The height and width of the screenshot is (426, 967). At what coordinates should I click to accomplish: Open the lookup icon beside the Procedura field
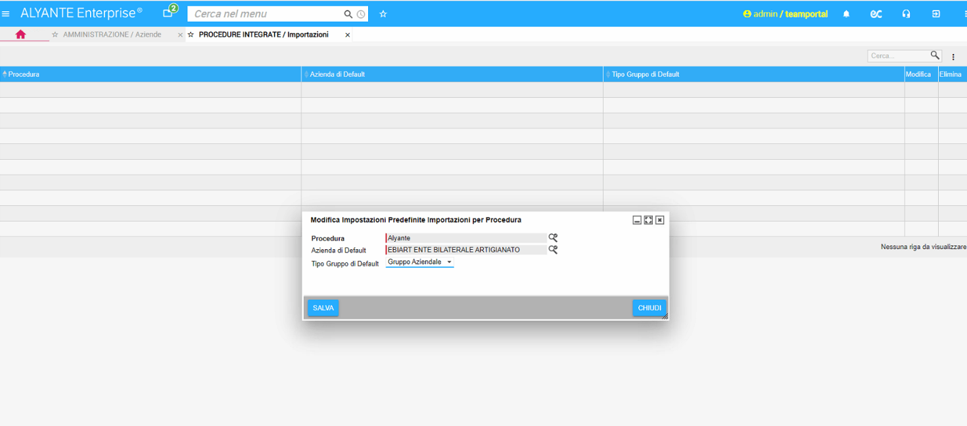pyautogui.click(x=553, y=238)
